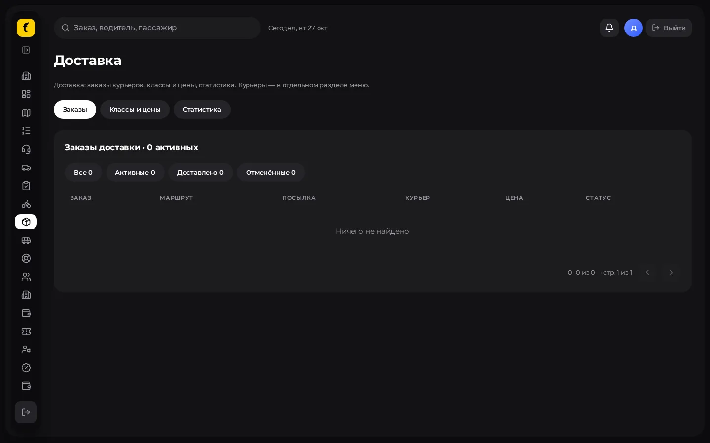Open the lifebuoy support icon

[26, 258]
